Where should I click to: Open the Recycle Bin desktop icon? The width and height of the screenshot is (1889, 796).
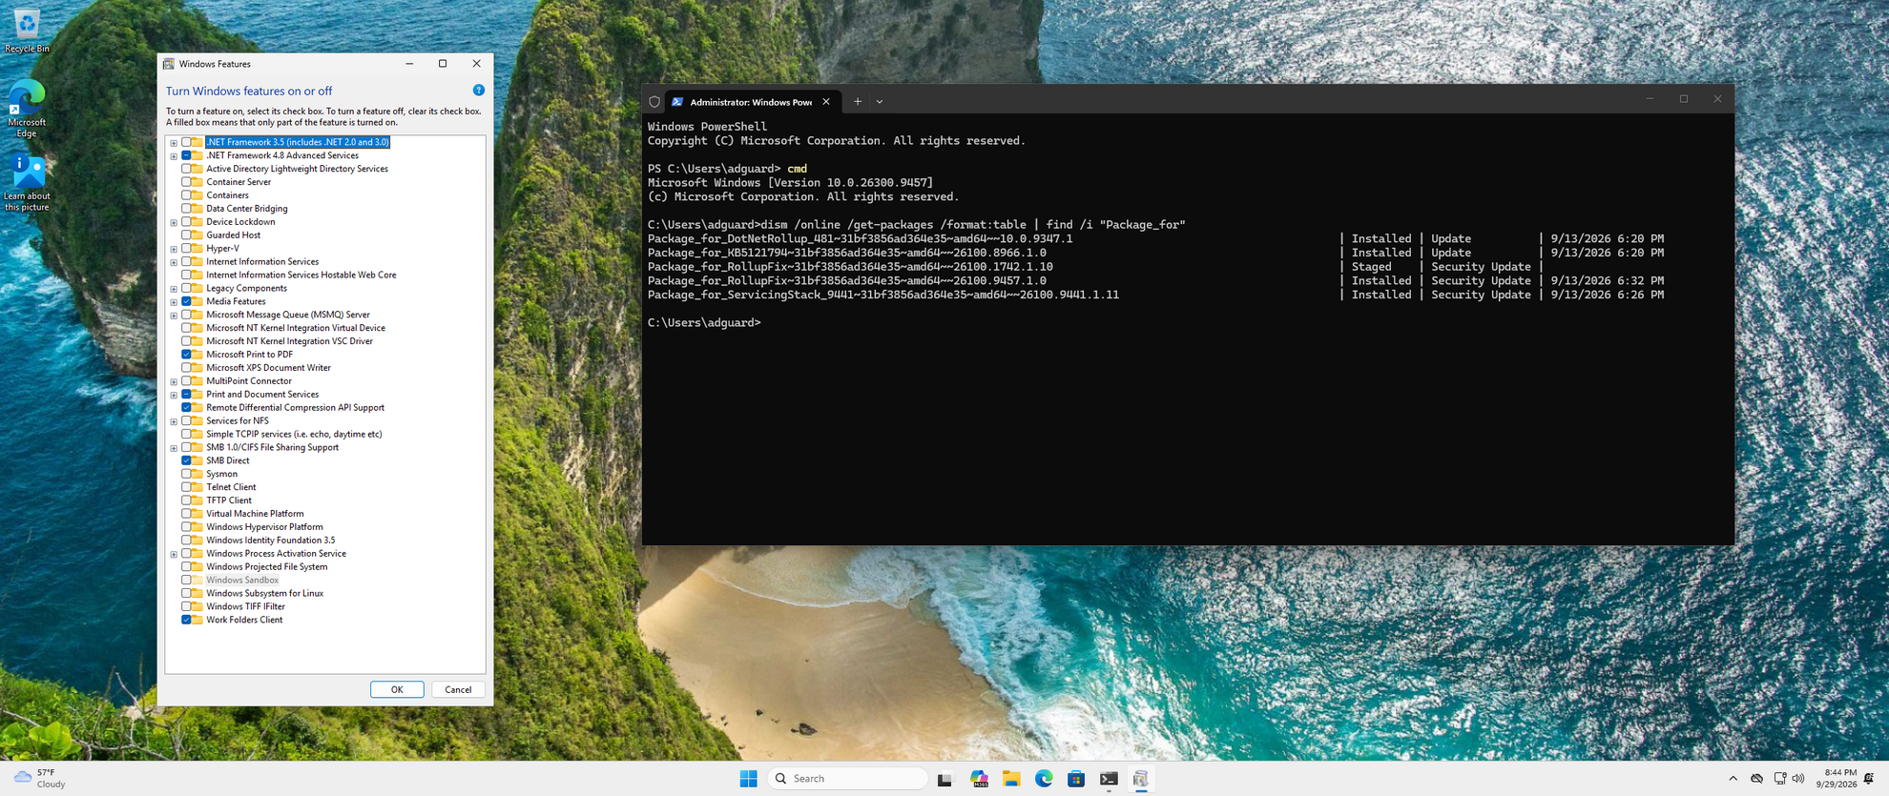[27, 29]
